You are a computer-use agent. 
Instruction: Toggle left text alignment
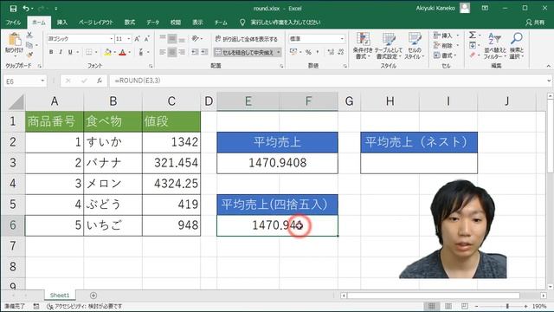(163, 52)
